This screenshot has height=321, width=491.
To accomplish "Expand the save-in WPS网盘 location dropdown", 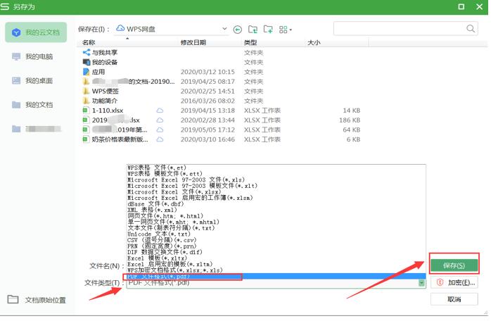I will [224, 29].
